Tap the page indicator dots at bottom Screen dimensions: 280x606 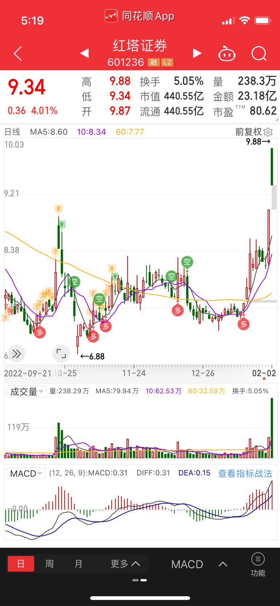coord(140,580)
